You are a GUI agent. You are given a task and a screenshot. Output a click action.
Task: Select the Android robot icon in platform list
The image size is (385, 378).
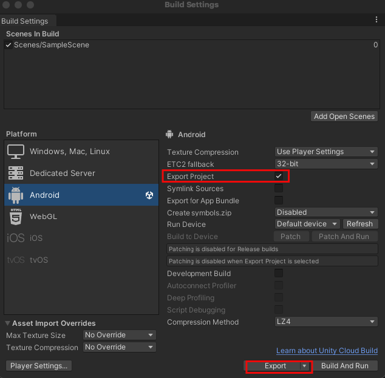[16, 195]
